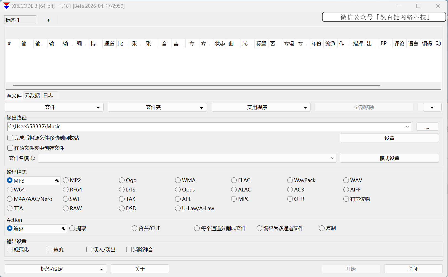Open 模式设置 dialog
The image size is (448, 277).
click(389, 158)
